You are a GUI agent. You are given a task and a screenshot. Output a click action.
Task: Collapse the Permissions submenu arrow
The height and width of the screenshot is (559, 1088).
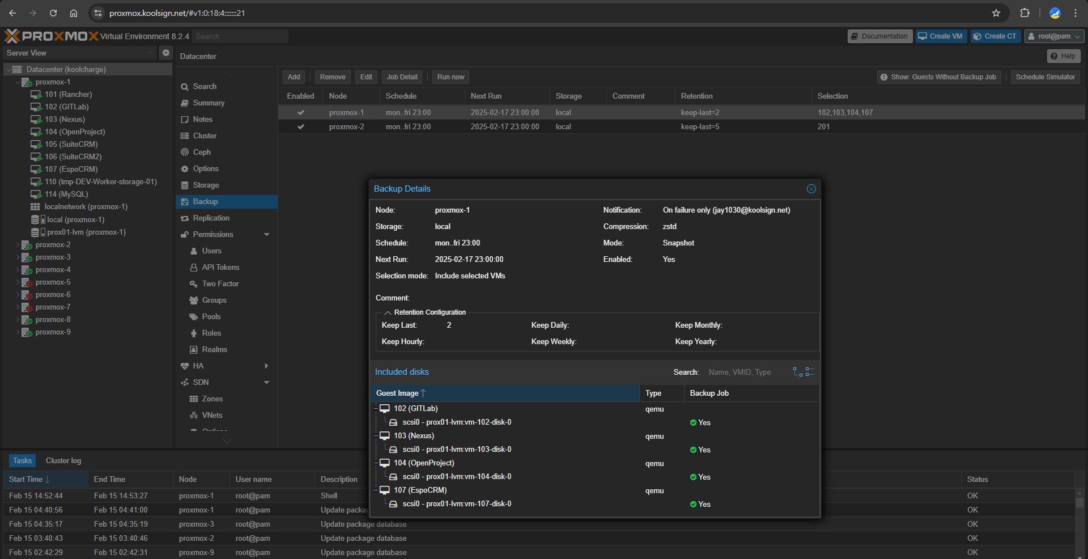pyautogui.click(x=266, y=234)
